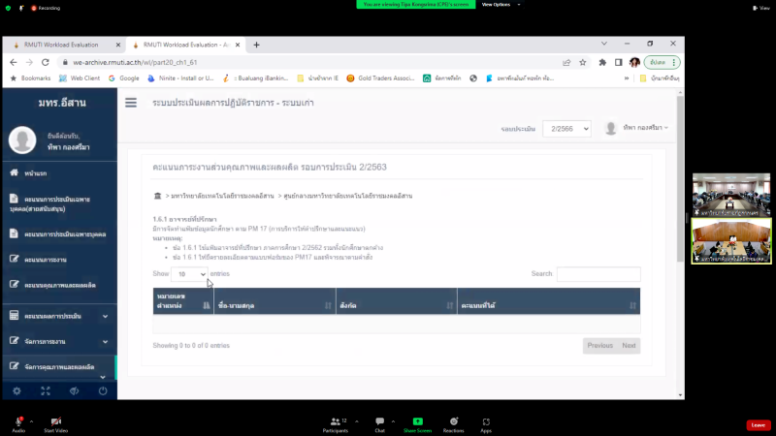Click the fullscreen icon in sidebar footer
This screenshot has width=776, height=436.
[x=45, y=390]
